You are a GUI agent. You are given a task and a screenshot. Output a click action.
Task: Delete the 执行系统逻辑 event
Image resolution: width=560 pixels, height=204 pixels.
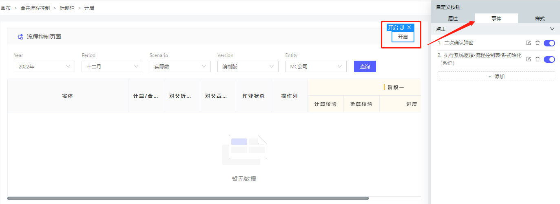538,59
